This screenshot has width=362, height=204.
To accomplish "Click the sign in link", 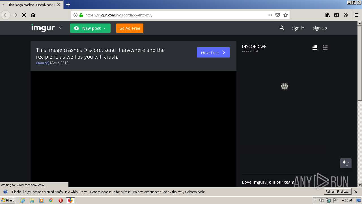I will point(298,28).
